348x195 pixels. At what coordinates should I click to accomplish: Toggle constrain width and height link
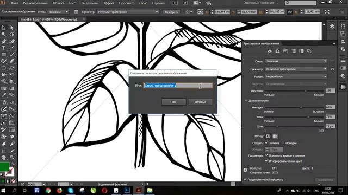point(290,12)
